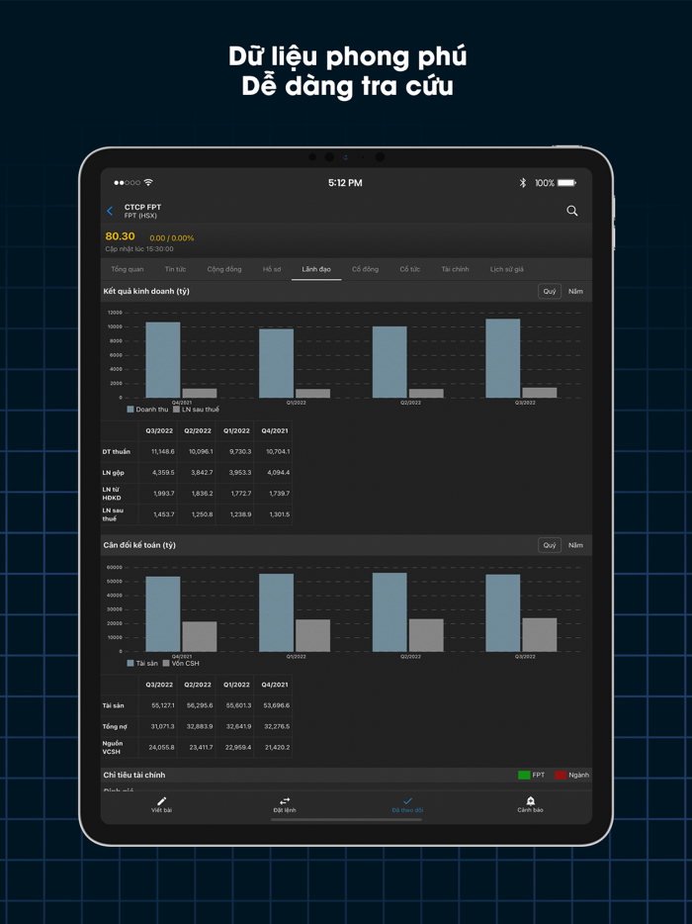Click the Nguồn VCSH value 22,959.4

click(x=238, y=748)
